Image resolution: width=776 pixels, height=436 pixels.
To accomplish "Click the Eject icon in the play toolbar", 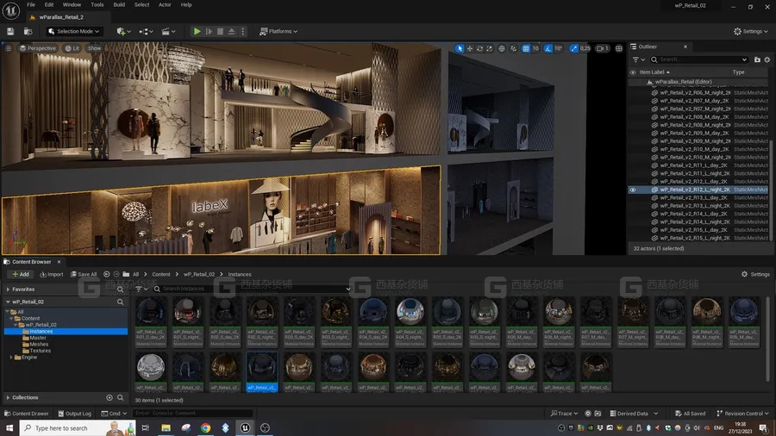I will [232, 31].
